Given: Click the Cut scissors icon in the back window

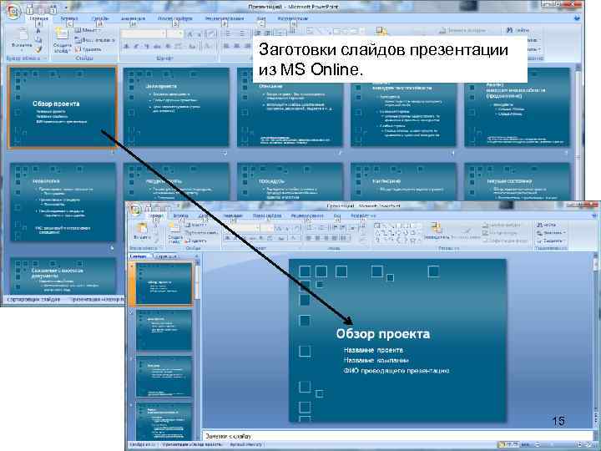Looking at the screenshot, I should [x=38, y=31].
